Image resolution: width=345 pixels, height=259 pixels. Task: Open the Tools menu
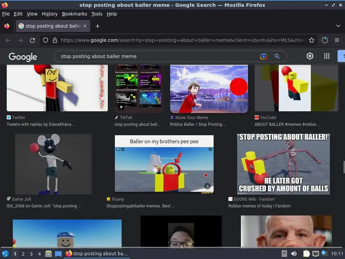[x=97, y=14]
